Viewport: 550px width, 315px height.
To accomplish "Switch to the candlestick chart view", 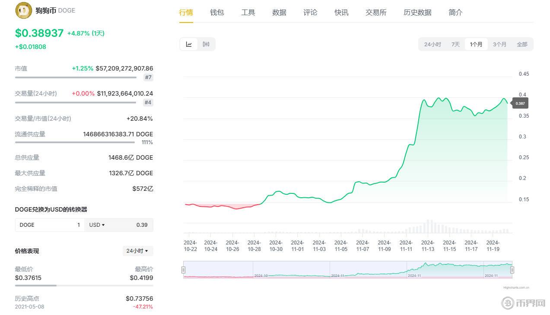I will point(206,44).
